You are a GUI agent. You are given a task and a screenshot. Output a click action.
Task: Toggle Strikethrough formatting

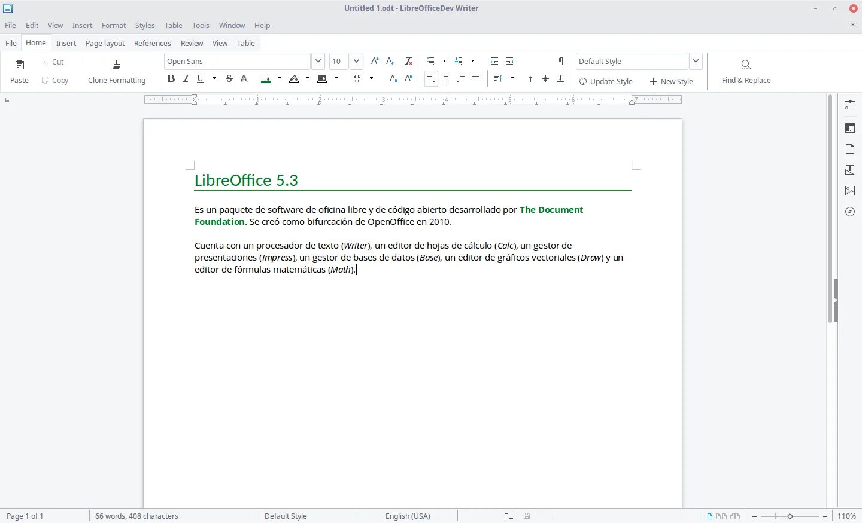(x=229, y=79)
